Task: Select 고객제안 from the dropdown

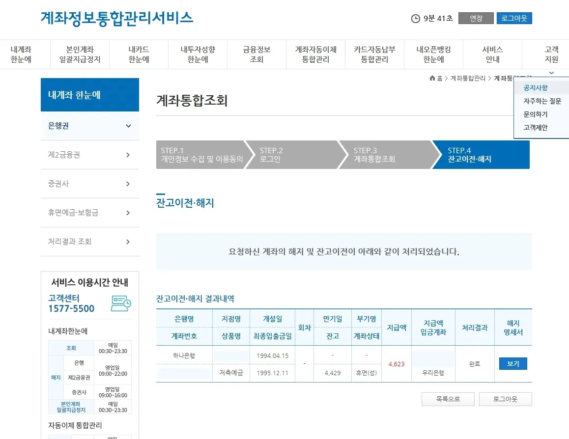Action: [x=535, y=128]
